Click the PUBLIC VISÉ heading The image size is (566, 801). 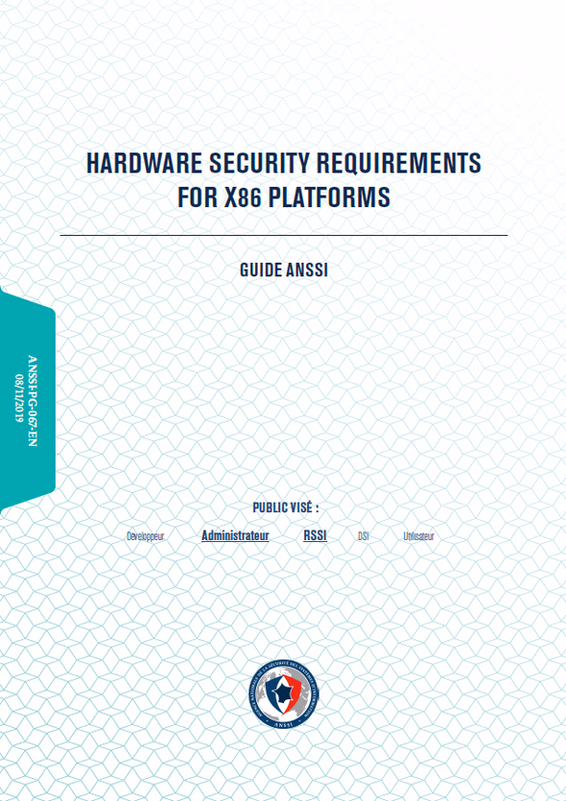(286, 507)
